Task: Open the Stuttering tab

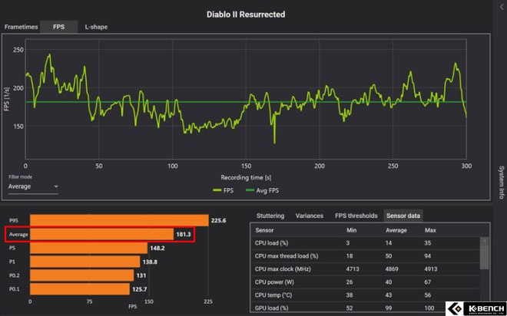Action: point(270,216)
